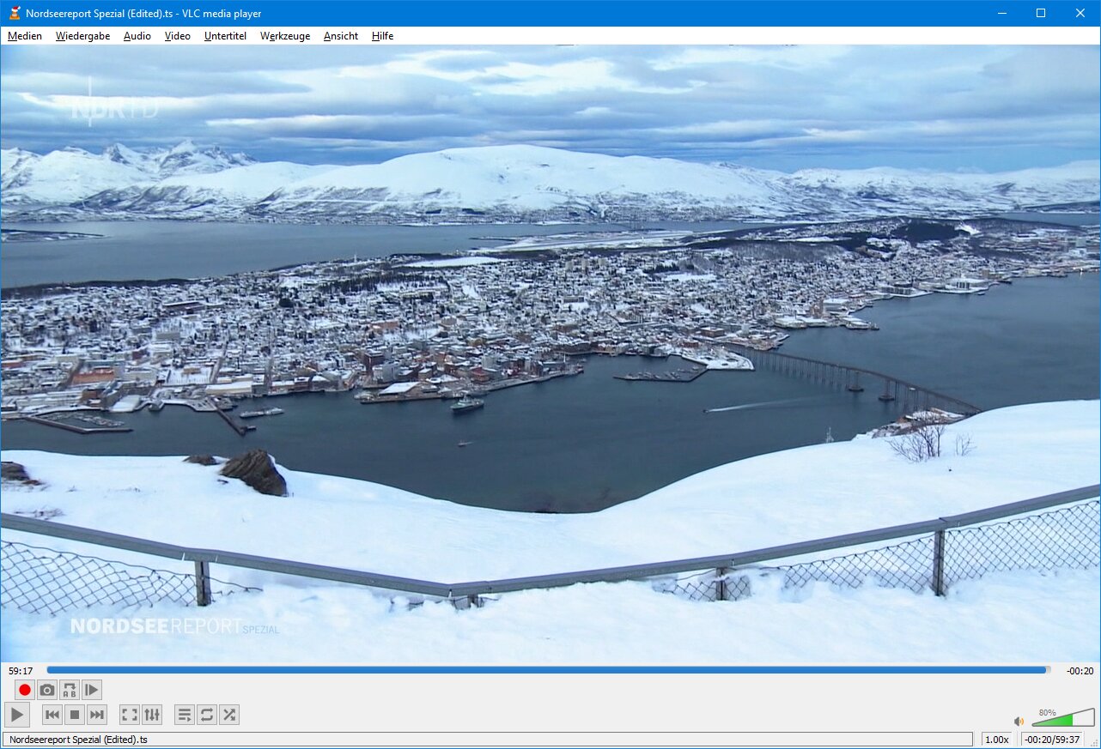Toggle A-B loop between two points
This screenshot has height=749, width=1101.
pos(70,690)
